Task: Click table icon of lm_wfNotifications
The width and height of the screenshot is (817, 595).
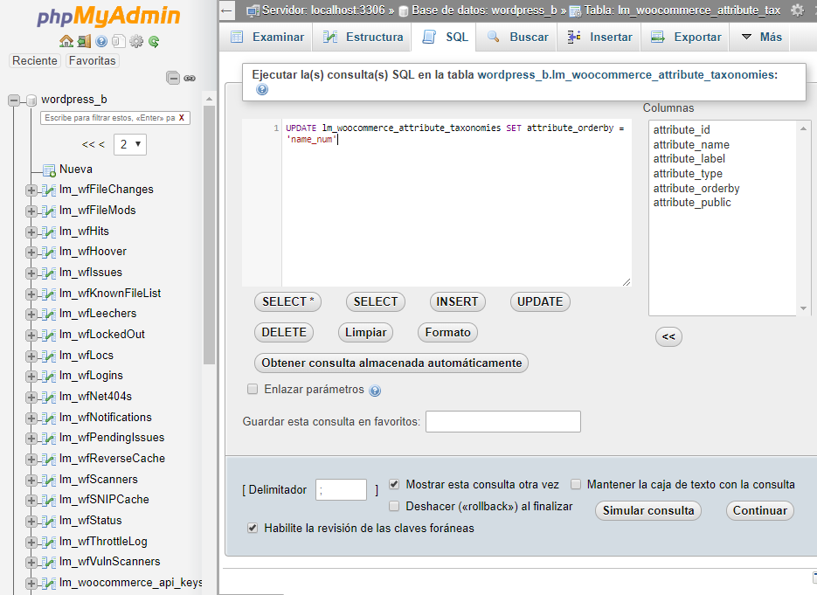Action: point(49,418)
